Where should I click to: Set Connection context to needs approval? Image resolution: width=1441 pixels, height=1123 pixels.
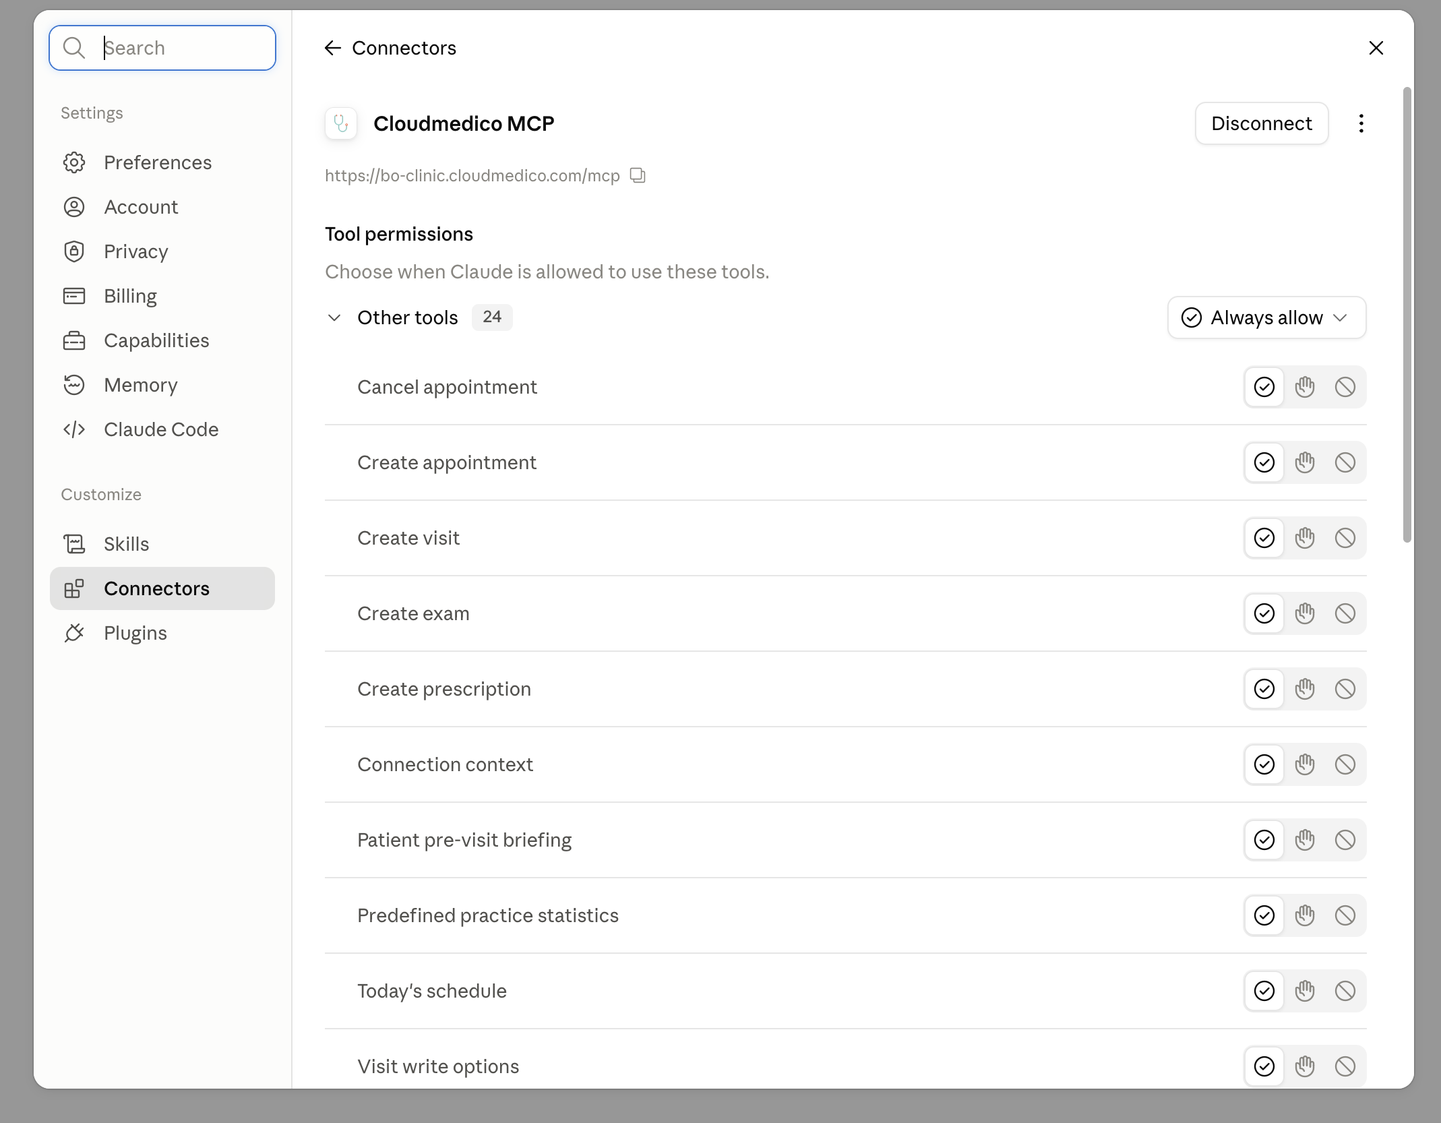pos(1305,764)
